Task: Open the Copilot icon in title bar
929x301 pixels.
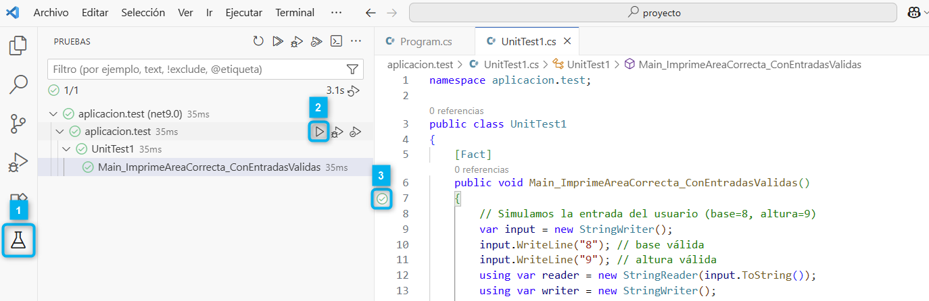Action: 913,12
